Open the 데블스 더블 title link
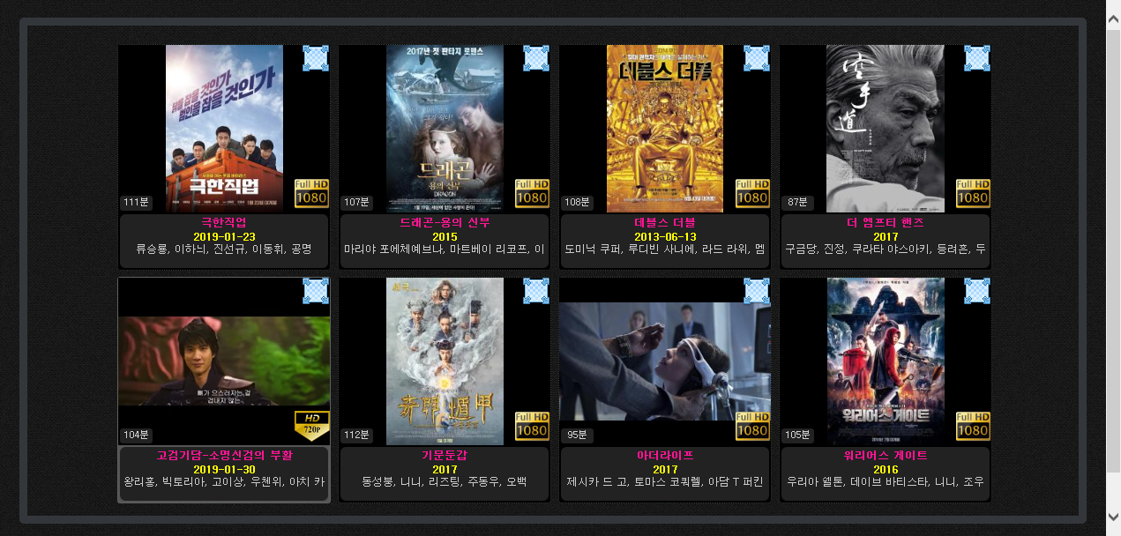Image resolution: width=1121 pixels, height=536 pixels. click(665, 222)
